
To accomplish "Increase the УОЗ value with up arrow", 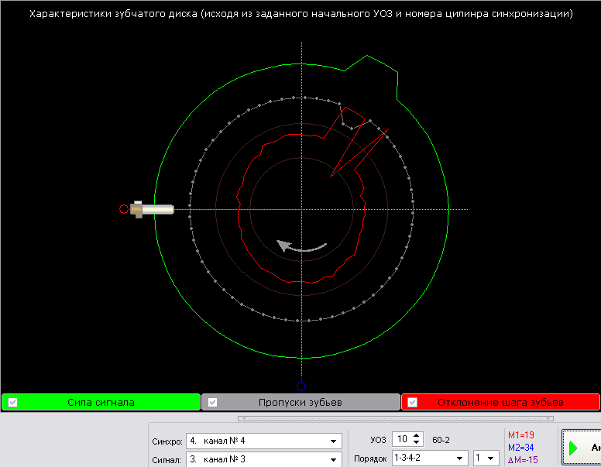I will 417,436.
